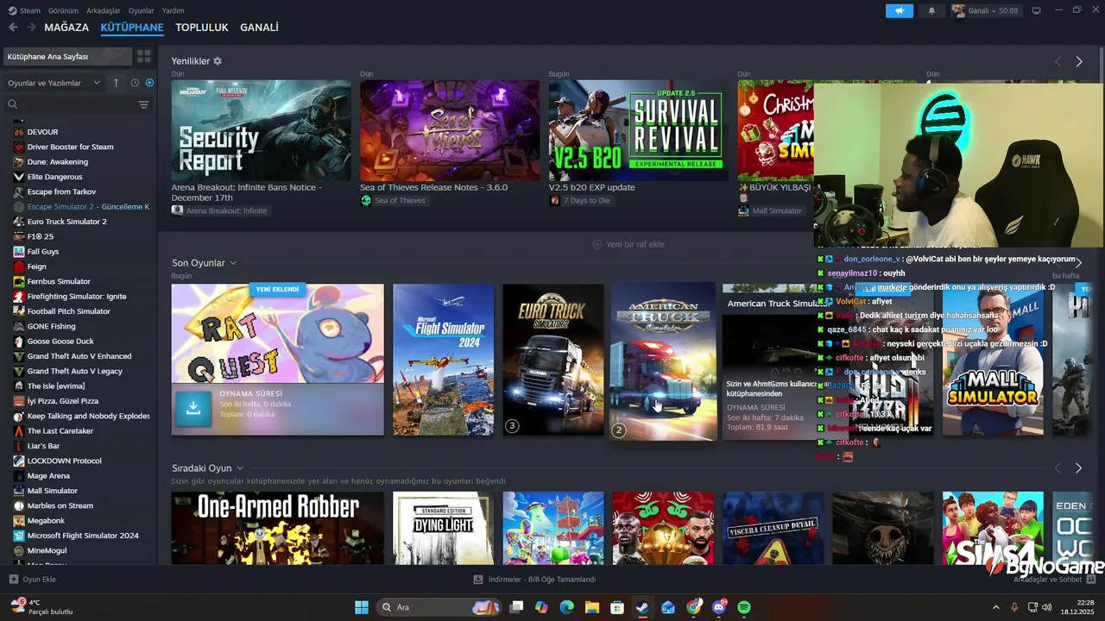Open the Euro Truck Simulator 2 cover
The height and width of the screenshot is (621, 1105).
coord(553,360)
